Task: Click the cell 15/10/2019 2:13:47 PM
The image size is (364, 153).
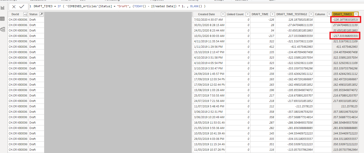Action: pyautogui.click(x=209, y=52)
